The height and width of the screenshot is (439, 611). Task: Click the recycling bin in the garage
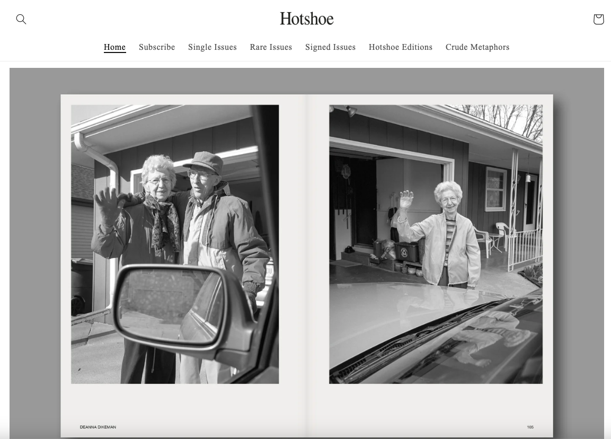point(408,251)
